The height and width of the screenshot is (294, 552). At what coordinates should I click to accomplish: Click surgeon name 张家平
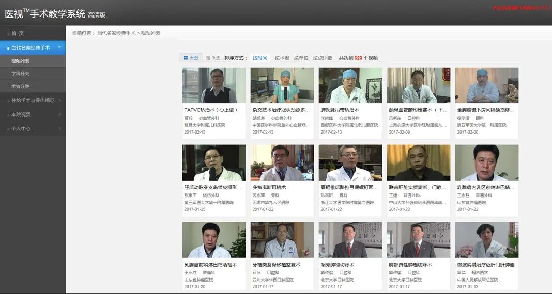189,195
